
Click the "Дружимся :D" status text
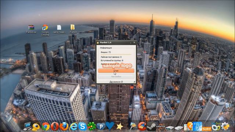pyautogui.click(x=116, y=82)
